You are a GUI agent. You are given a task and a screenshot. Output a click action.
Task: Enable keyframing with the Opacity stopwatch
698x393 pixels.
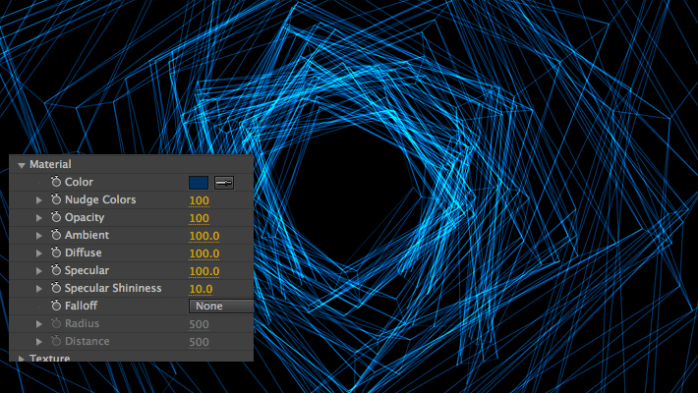[56, 218]
